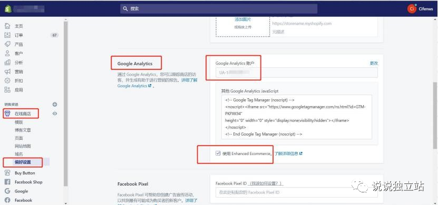Click 添加图片 upload link
Screen dimensions: 438x205
(x=243, y=19)
